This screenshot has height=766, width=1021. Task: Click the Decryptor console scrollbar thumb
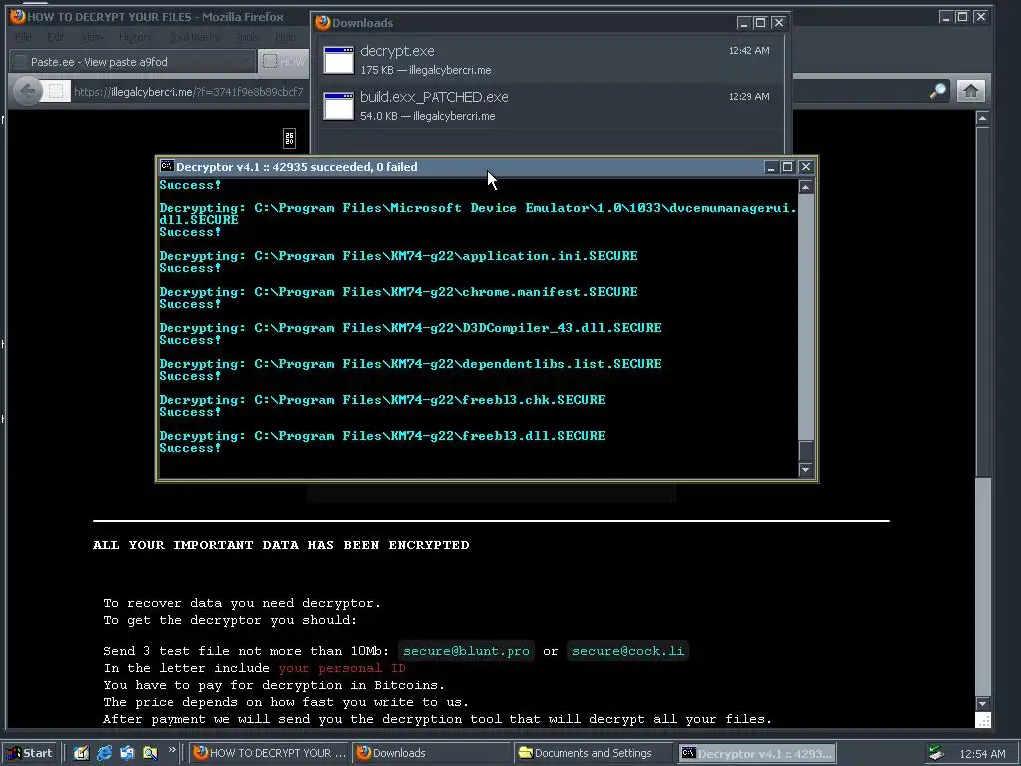(x=806, y=450)
